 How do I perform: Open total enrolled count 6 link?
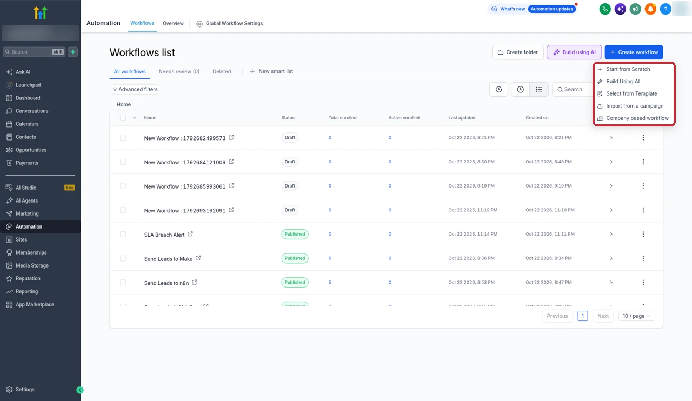(330, 258)
